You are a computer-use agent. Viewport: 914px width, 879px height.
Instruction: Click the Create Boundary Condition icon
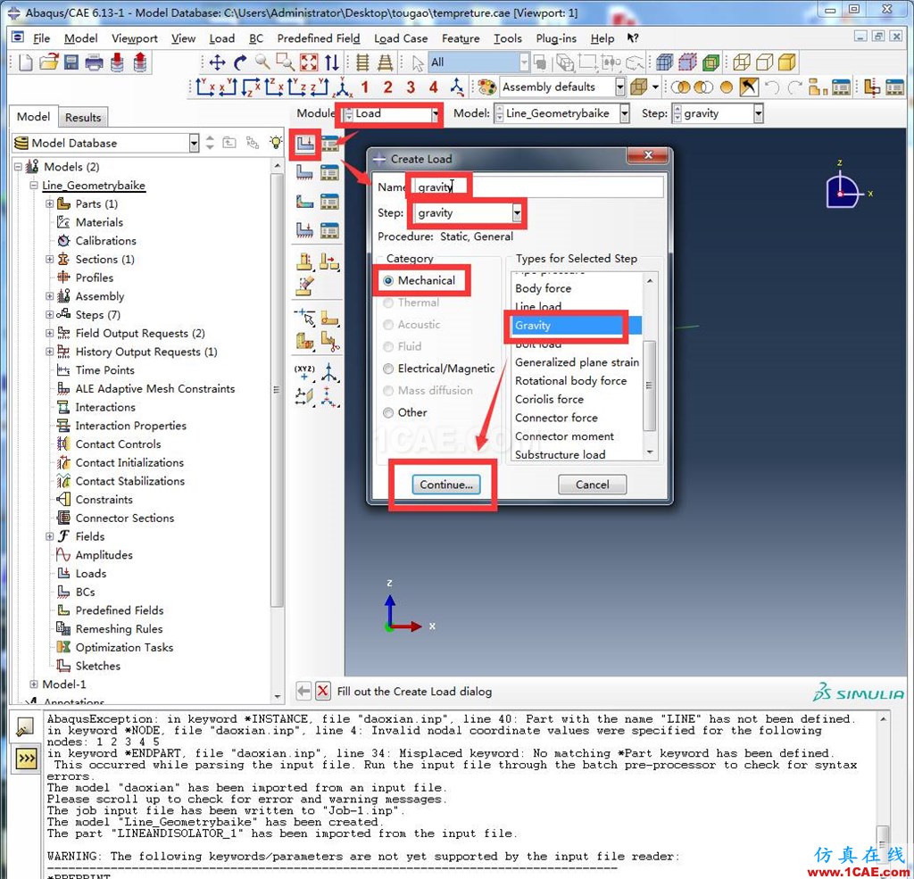(304, 172)
